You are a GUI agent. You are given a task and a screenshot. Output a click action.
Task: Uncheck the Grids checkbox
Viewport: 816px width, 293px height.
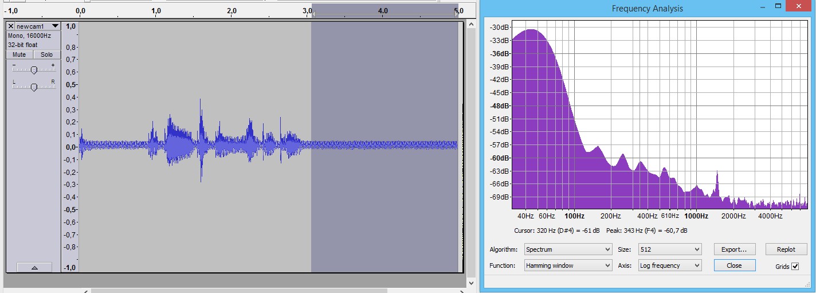(795, 267)
